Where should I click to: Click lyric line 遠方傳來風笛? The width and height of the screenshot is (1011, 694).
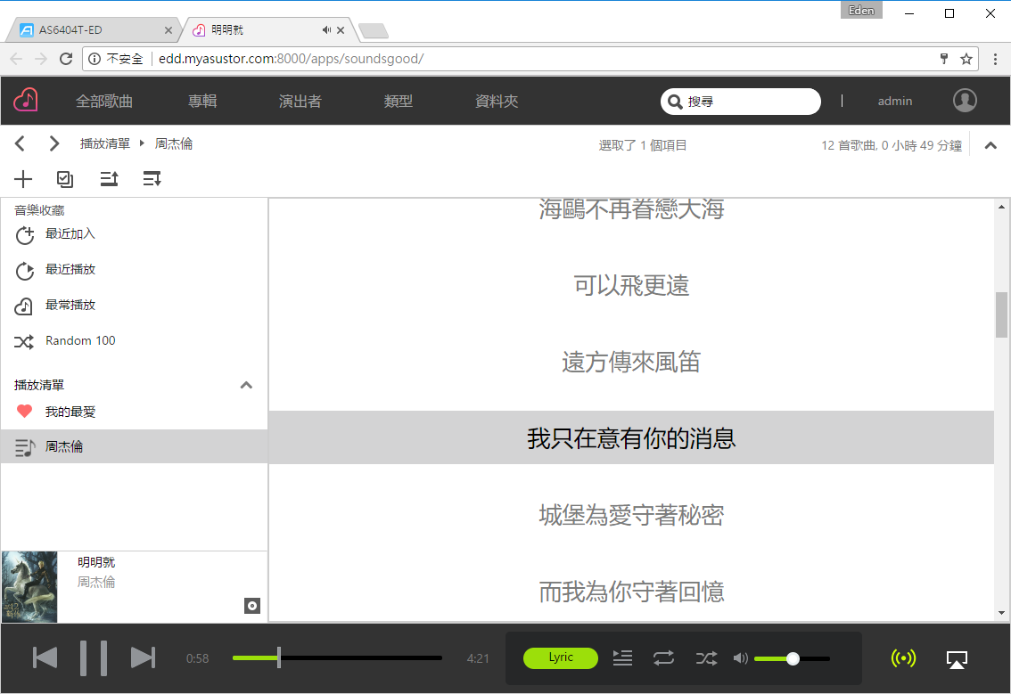(x=631, y=362)
